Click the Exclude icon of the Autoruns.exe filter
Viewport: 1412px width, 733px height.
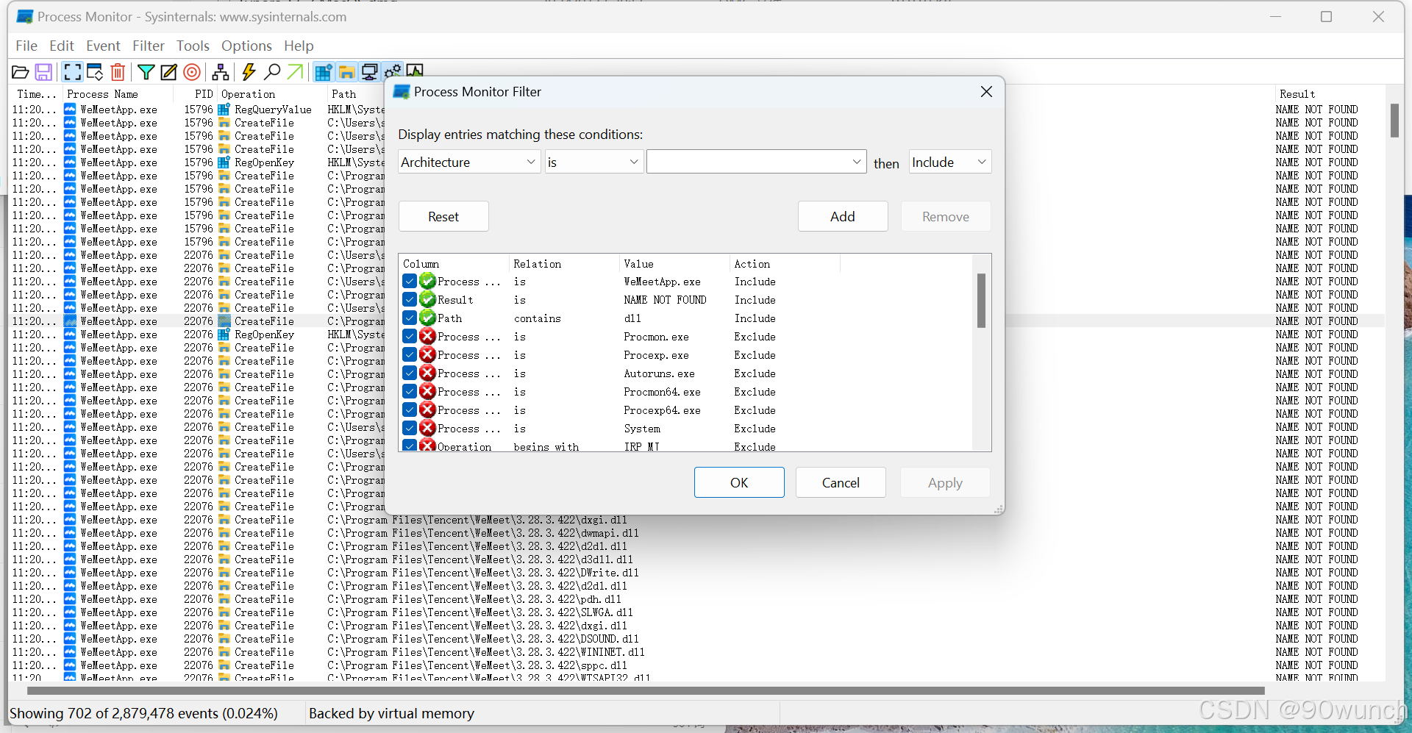click(428, 373)
